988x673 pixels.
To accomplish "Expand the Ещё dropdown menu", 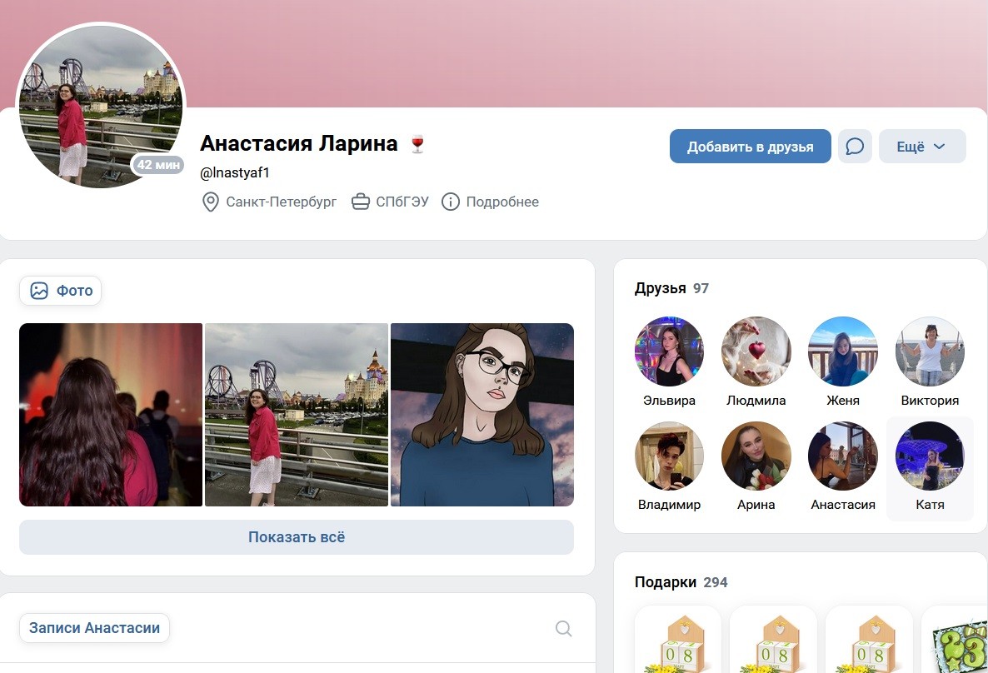I will click(x=922, y=147).
